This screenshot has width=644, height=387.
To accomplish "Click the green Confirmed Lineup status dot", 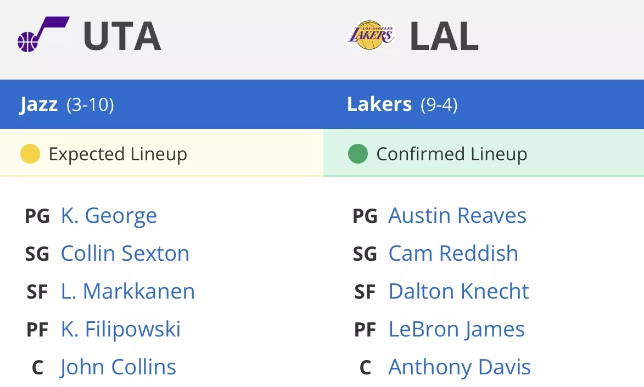I will pyautogui.click(x=358, y=154).
